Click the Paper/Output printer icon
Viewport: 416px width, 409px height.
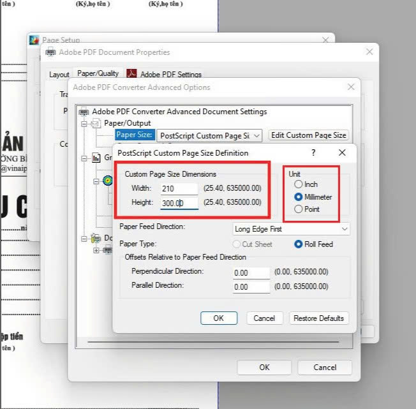coord(96,123)
